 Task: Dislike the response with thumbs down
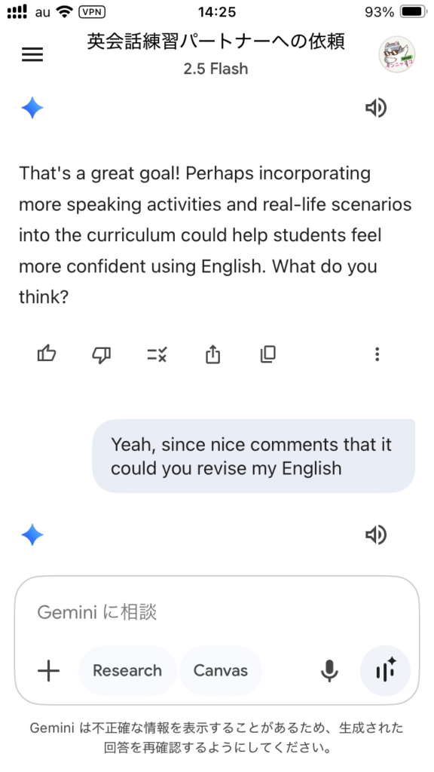102,354
